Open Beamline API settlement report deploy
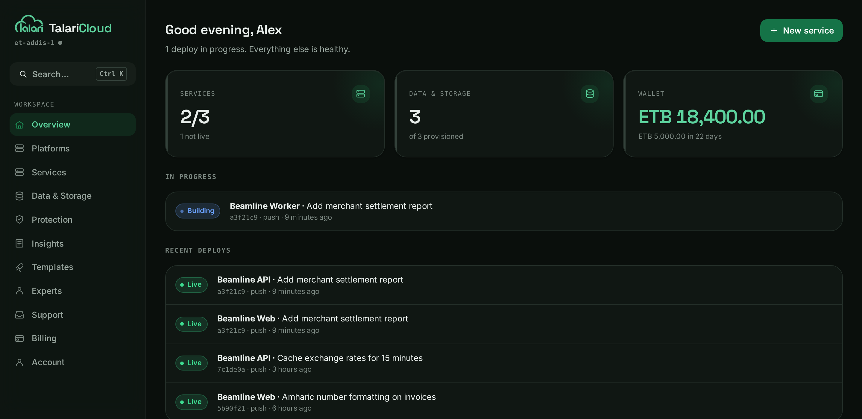Screen dimensions: 862x419 (504, 285)
